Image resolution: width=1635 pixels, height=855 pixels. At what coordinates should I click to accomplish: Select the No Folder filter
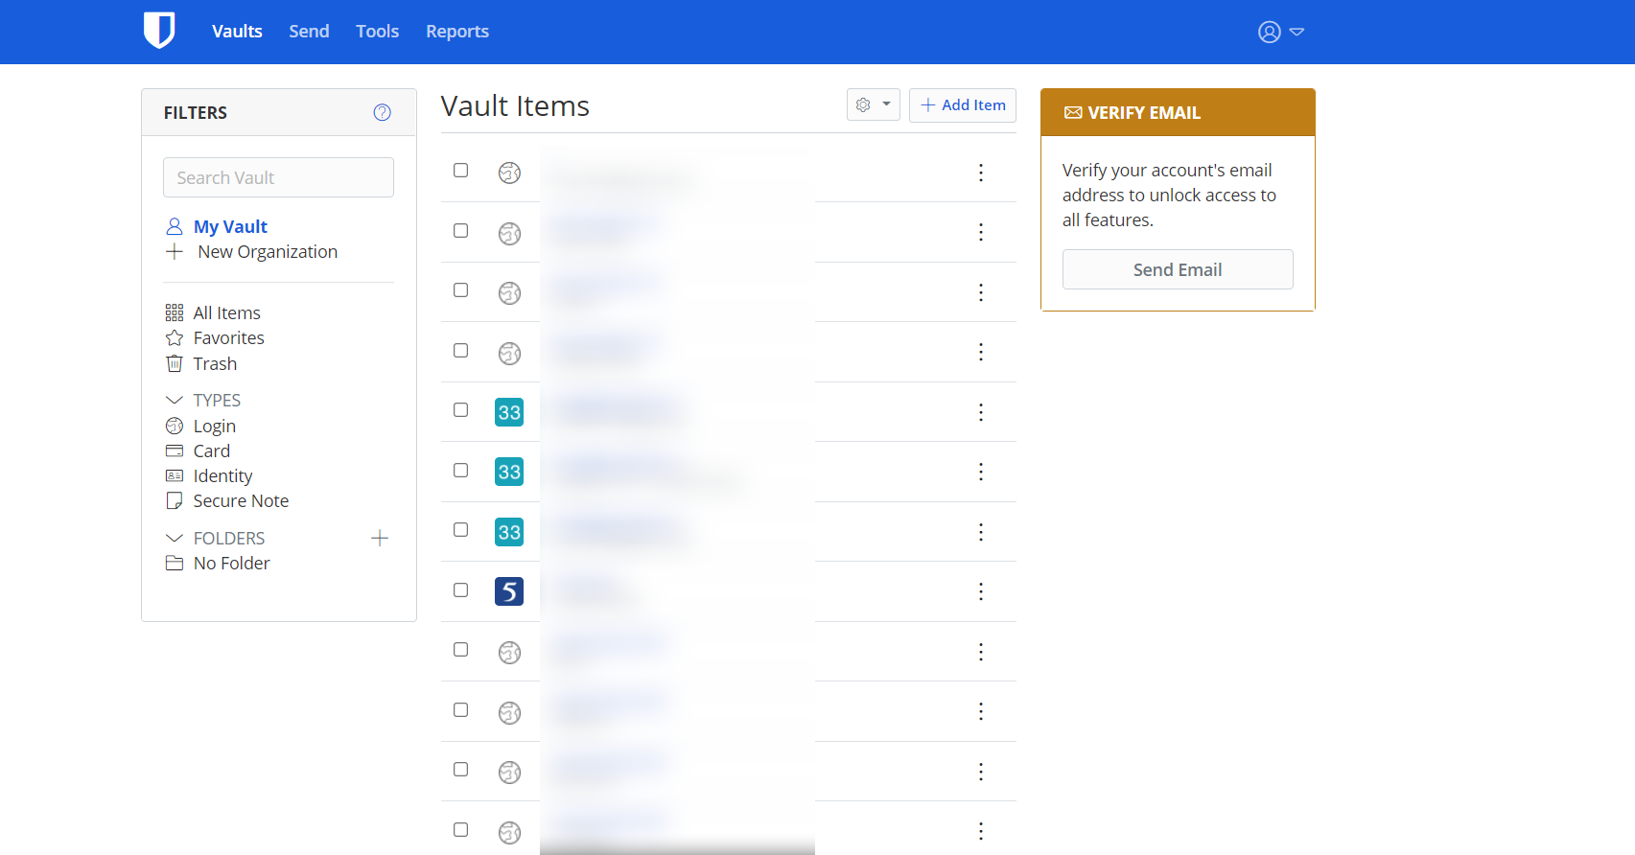click(x=231, y=563)
